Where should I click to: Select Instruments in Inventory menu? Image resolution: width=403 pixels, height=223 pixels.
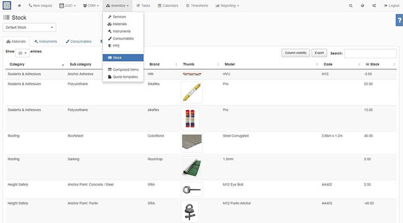[x=123, y=31]
